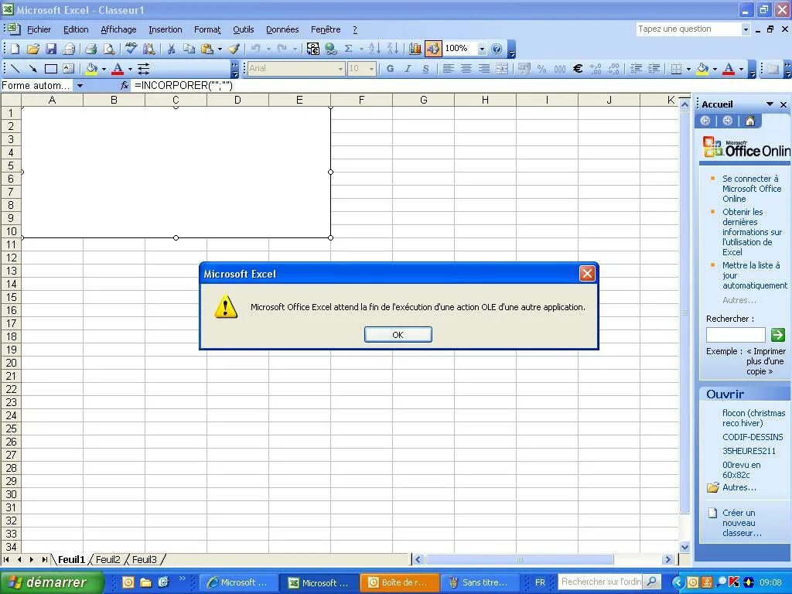This screenshot has width=792, height=594.
Task: Click the Euro conversion toolbar icon
Action: pos(312,49)
